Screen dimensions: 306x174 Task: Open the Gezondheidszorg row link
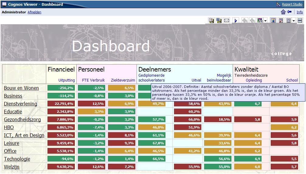[x=22, y=119]
